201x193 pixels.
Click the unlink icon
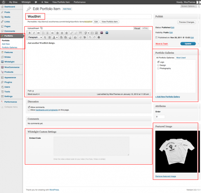(76, 33)
